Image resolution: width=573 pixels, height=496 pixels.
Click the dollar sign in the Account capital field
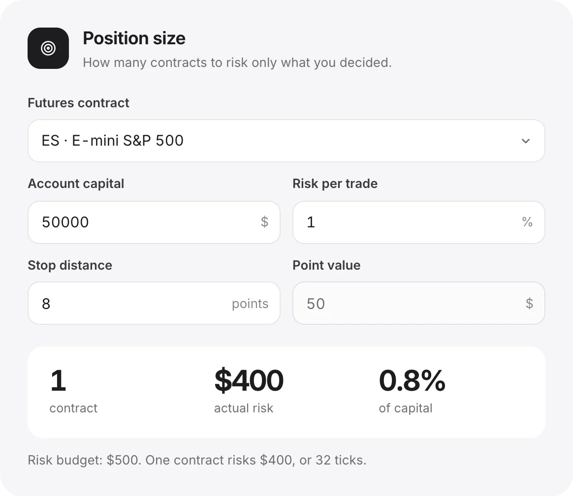point(264,222)
